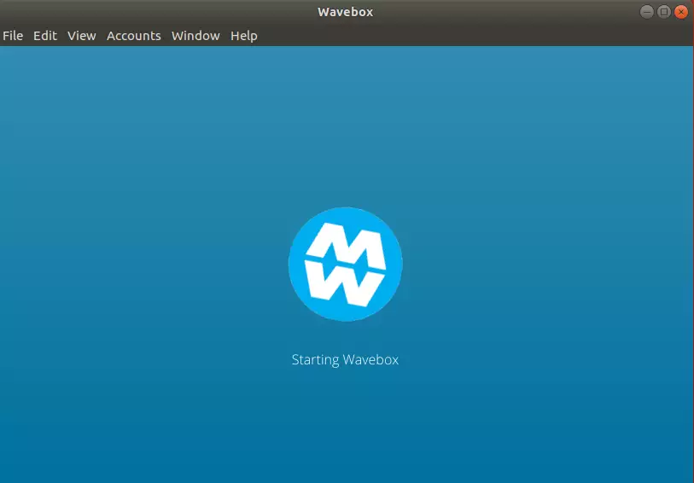Open the Help menu
The image size is (694, 483).
click(244, 35)
